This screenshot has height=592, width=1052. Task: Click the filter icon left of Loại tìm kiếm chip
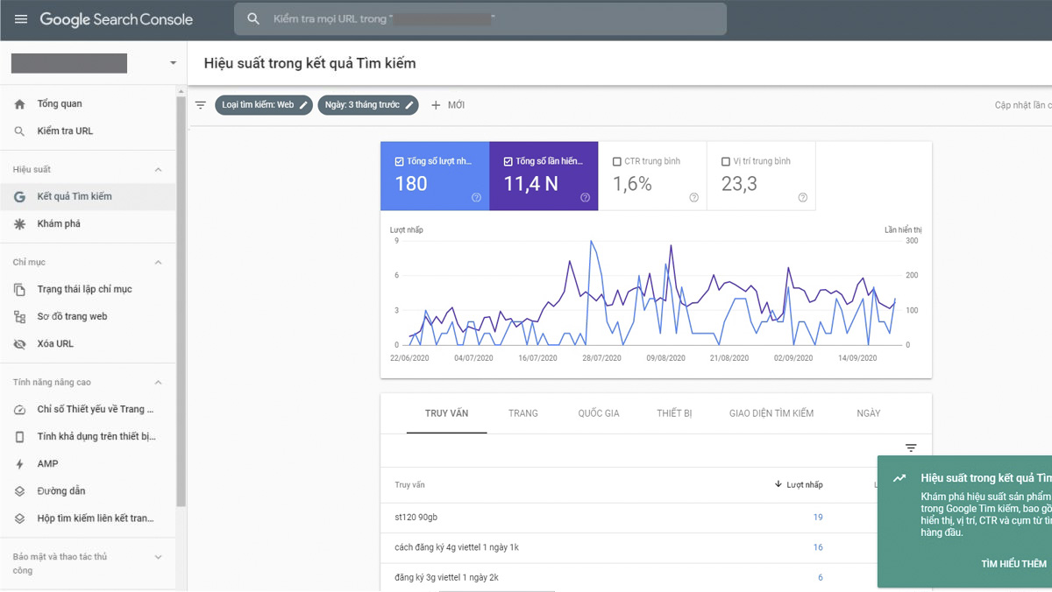[201, 105]
